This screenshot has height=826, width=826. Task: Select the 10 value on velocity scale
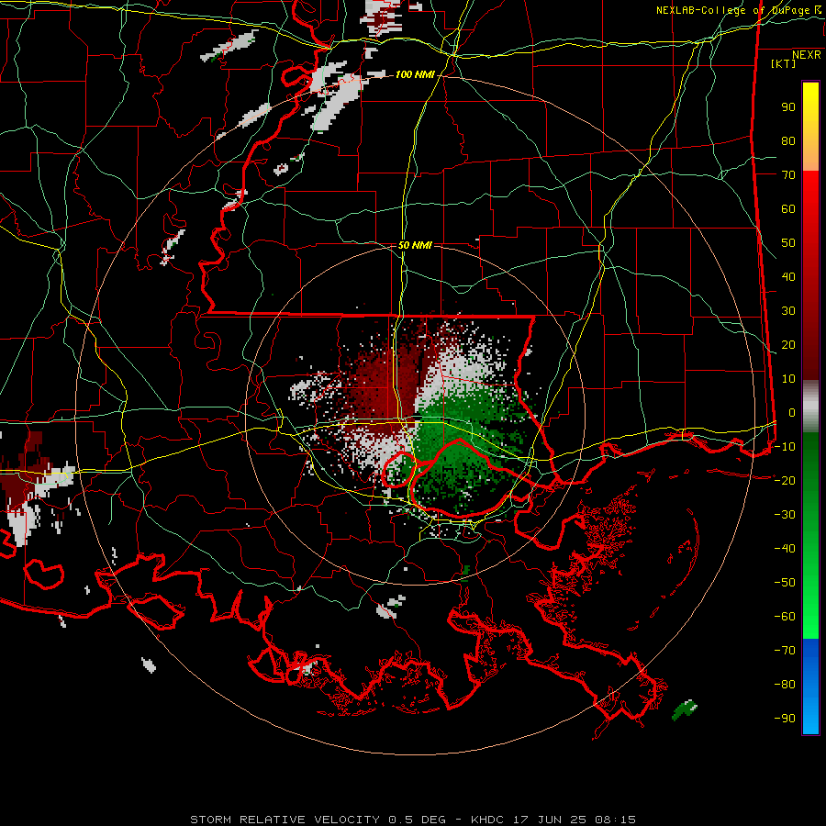tap(788, 379)
